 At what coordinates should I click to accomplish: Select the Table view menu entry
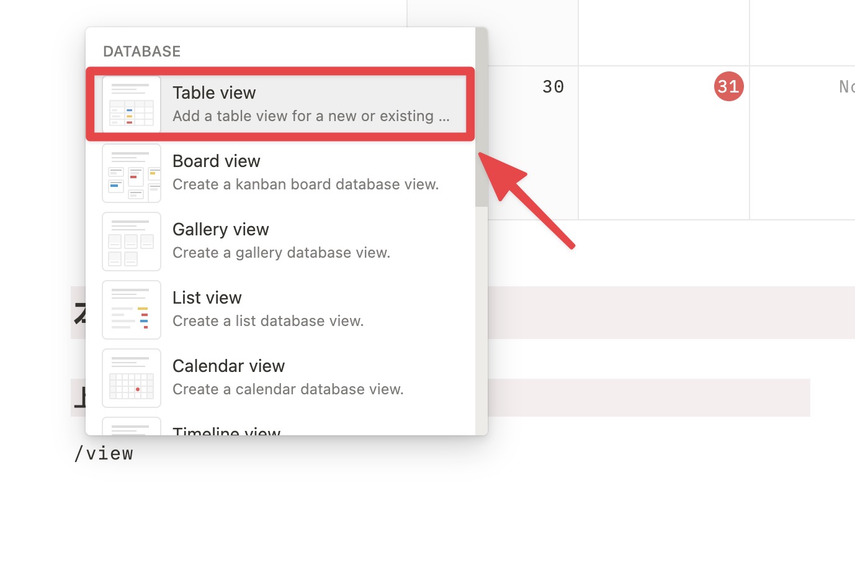[280, 104]
